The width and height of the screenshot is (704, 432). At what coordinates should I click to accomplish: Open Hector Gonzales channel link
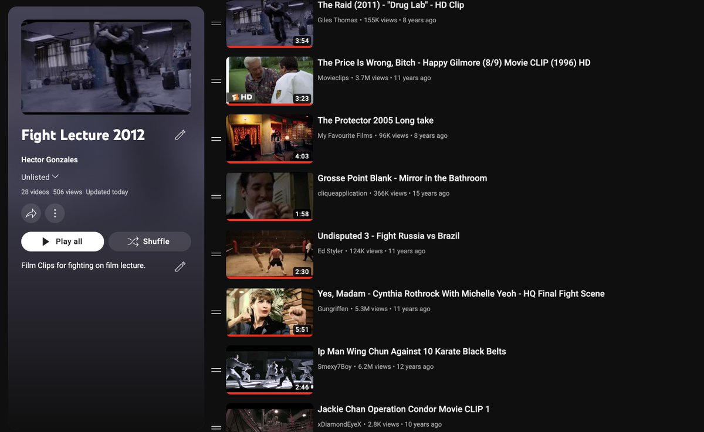tap(50, 159)
